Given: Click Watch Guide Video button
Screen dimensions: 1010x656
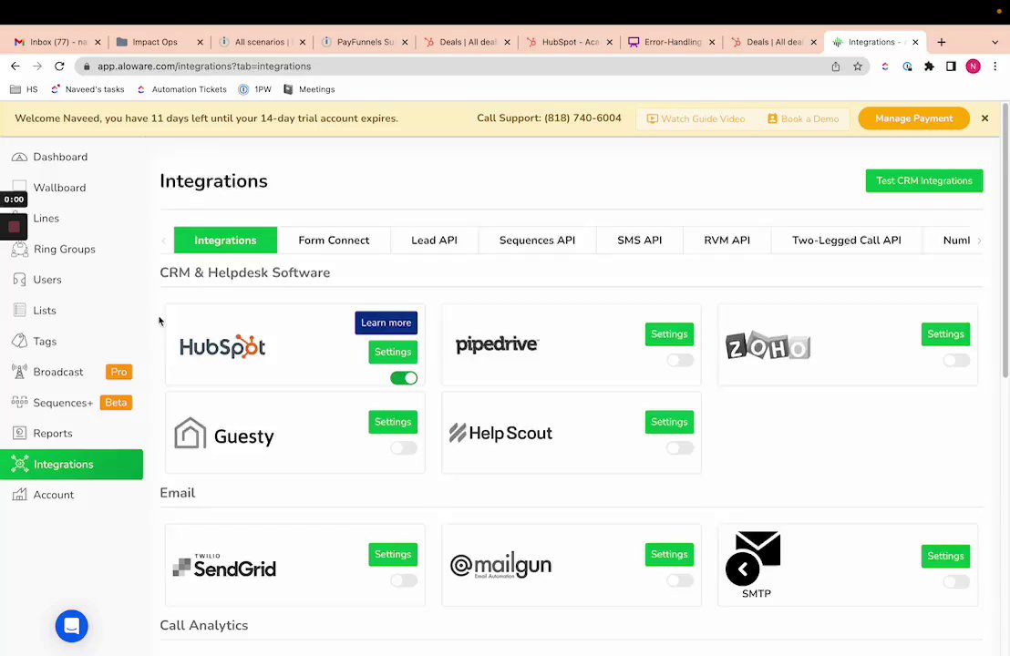Looking at the screenshot, I should [x=696, y=119].
